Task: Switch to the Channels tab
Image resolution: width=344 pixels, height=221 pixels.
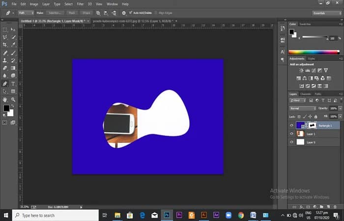Action: 306,94
